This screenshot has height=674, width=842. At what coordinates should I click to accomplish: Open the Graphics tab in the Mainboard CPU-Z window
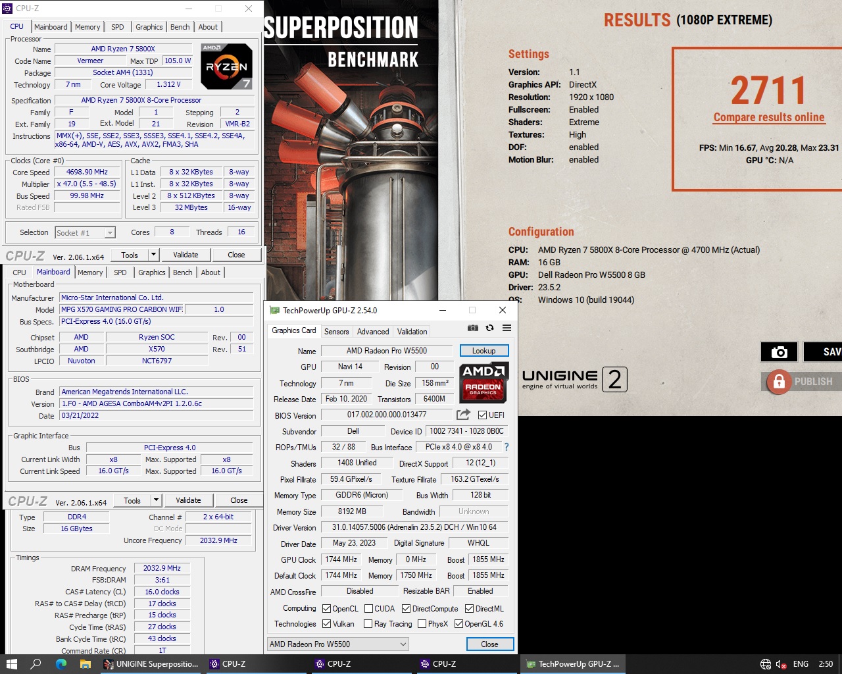pyautogui.click(x=152, y=272)
